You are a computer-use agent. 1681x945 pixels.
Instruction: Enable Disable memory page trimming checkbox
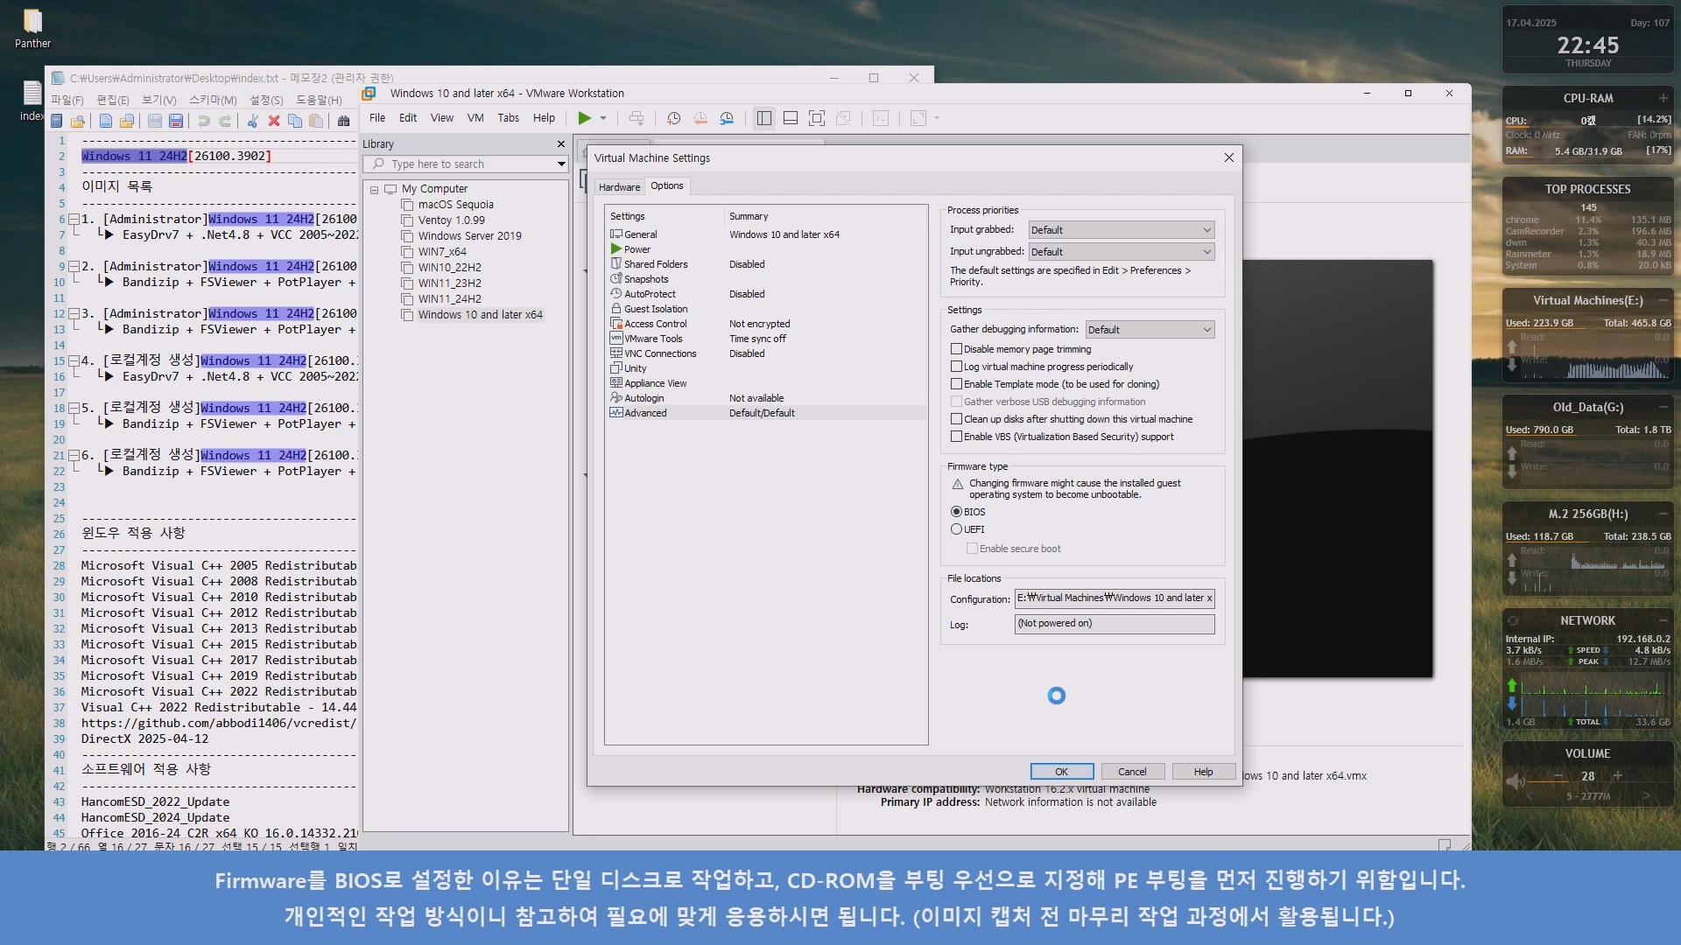click(957, 349)
